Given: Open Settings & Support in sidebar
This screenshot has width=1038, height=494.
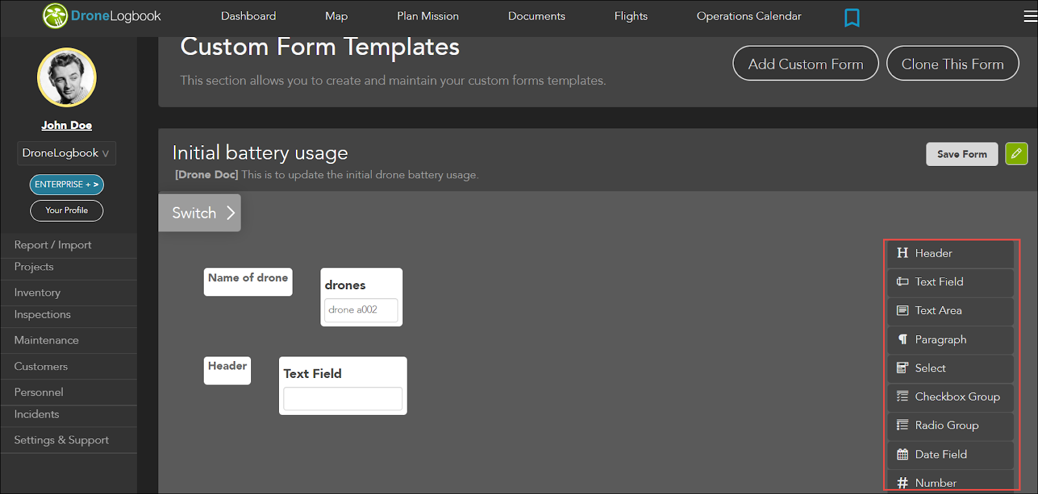Looking at the screenshot, I should (x=69, y=440).
